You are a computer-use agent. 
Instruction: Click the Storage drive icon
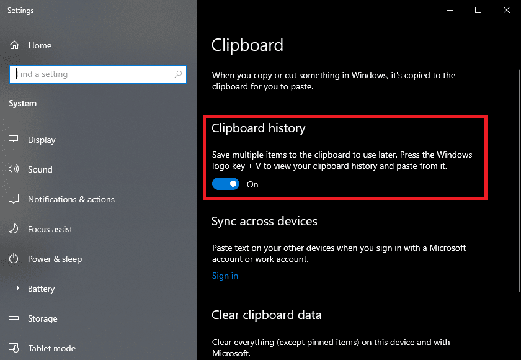coord(13,318)
